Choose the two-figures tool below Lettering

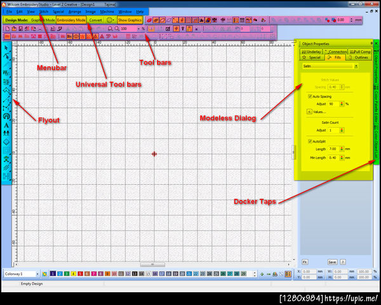pyautogui.click(x=6, y=133)
